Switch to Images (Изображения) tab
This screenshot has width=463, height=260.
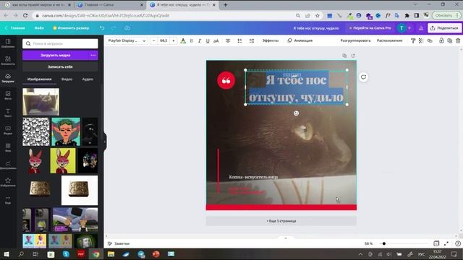click(x=39, y=79)
